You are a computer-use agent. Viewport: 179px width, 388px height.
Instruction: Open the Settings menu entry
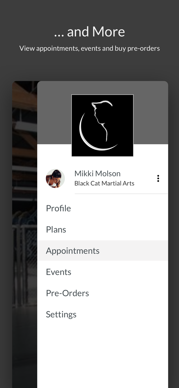coord(61,314)
